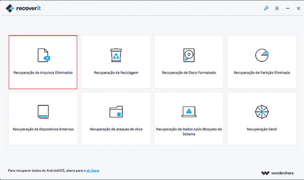
Task: Click the partition pie chart icon
Action: 262,55
